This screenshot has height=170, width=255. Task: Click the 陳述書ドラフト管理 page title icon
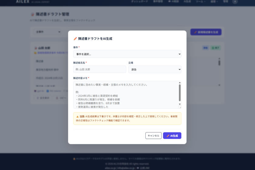33,14
